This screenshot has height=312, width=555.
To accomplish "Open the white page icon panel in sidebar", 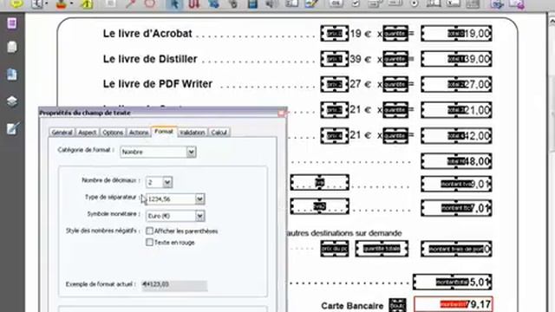I will (x=11, y=47).
